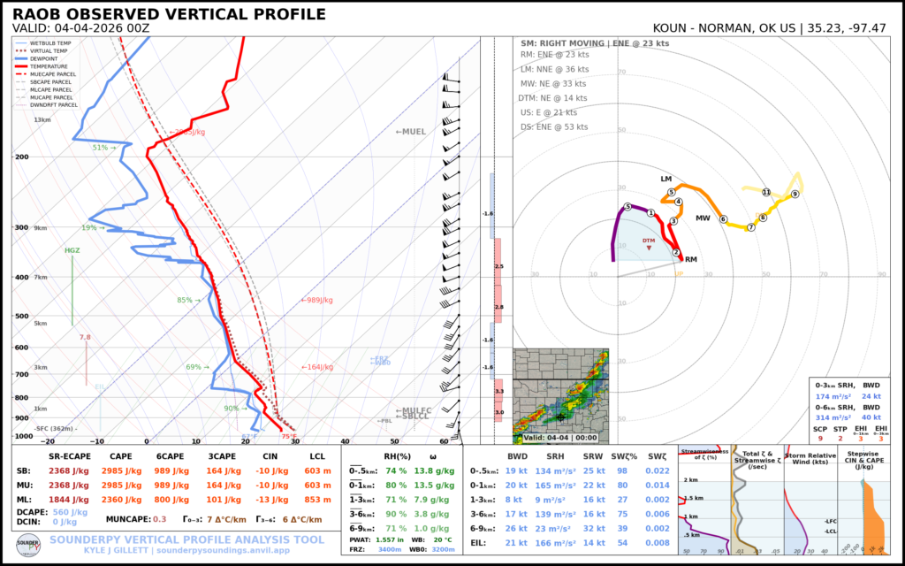Click the MW mean wind label on hodograph
905x566 pixels.
pos(703,218)
